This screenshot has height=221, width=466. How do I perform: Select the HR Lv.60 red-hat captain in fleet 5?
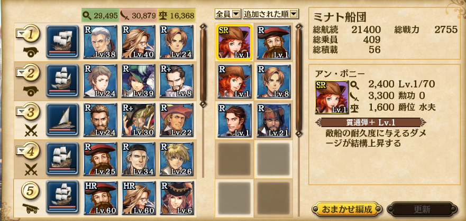tap(100, 198)
